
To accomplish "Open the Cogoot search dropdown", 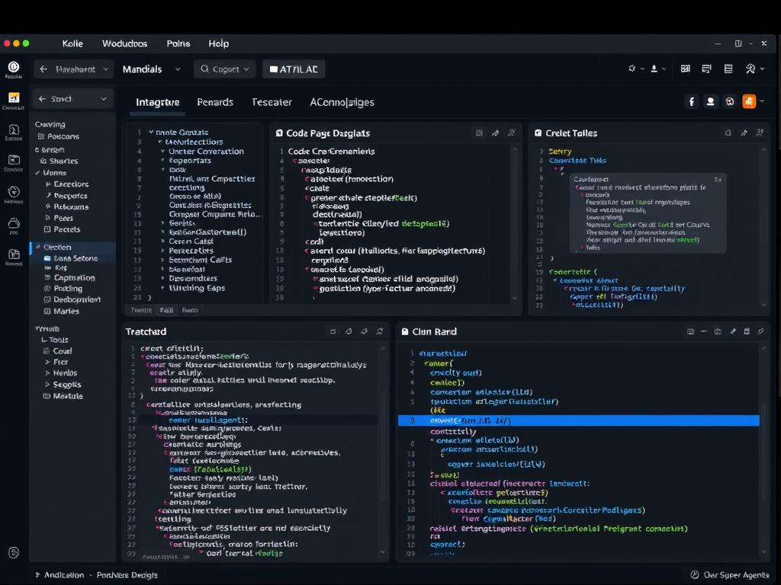I will 225,69.
